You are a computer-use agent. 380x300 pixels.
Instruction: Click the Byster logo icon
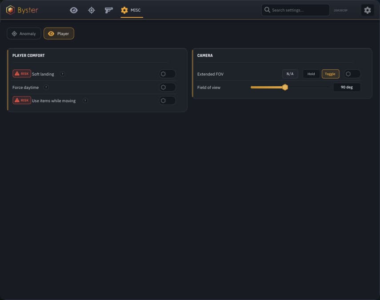tap(10, 10)
